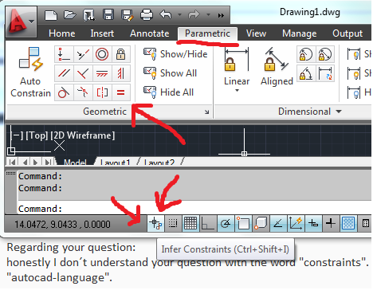The height and width of the screenshot is (290, 373).
Task: Open Geometric panel dialog launcher arrow
Action: tap(206, 112)
